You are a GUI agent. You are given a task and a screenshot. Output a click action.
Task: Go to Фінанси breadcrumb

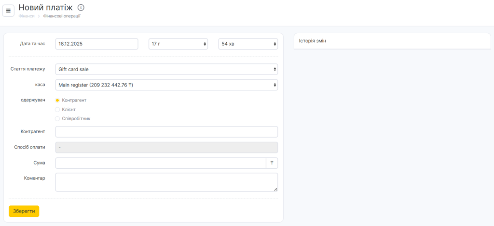(27, 16)
